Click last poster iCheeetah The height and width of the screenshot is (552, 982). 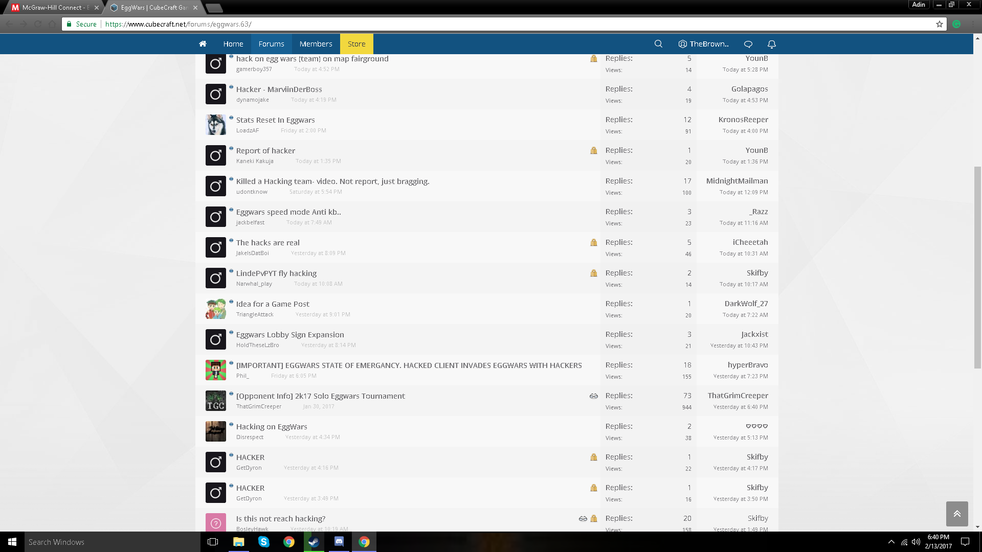pyautogui.click(x=750, y=242)
